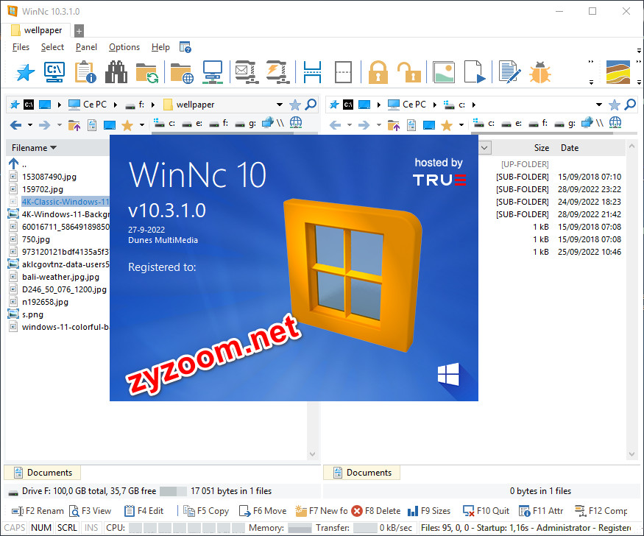Click the left panel Documents tab
Viewport: 644px width, 536px height.
point(42,473)
